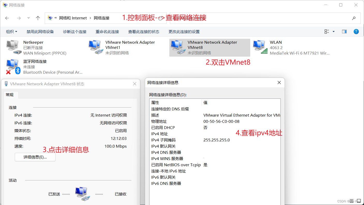Click the 详细信息(E)... button
364x205 pixels.
[35, 157]
